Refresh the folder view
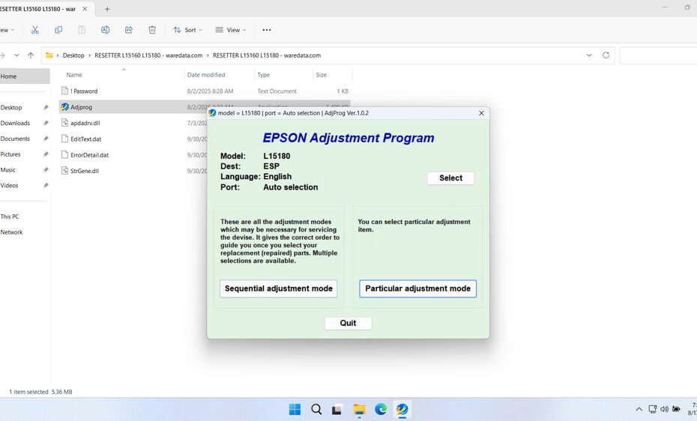This screenshot has width=697, height=421. click(x=606, y=55)
